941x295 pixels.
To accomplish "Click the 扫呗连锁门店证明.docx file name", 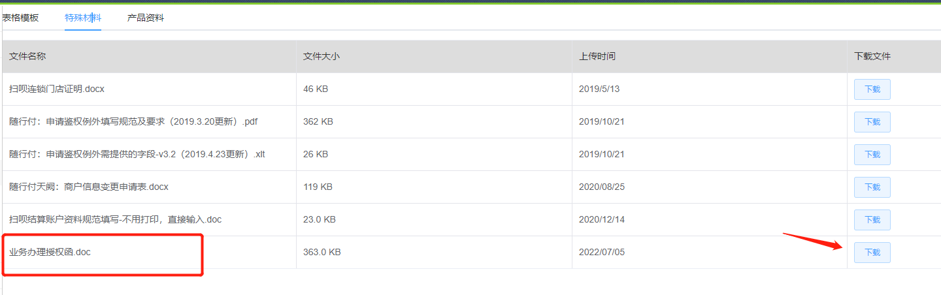I will point(57,89).
